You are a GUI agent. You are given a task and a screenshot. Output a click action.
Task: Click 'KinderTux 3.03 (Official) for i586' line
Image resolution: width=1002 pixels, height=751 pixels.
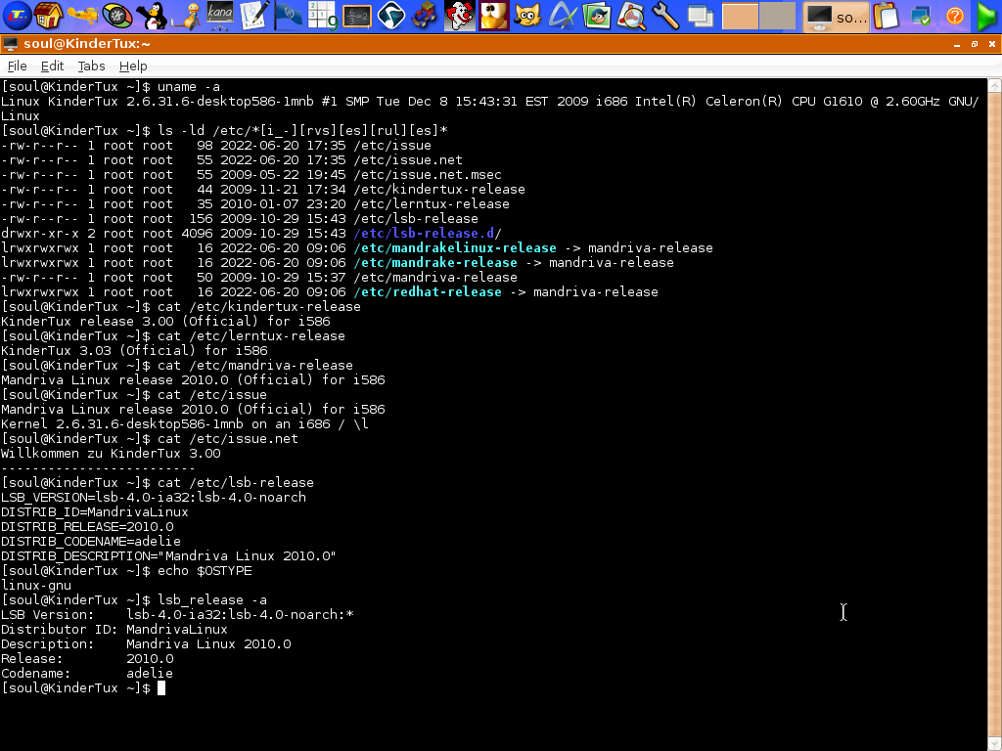click(134, 351)
